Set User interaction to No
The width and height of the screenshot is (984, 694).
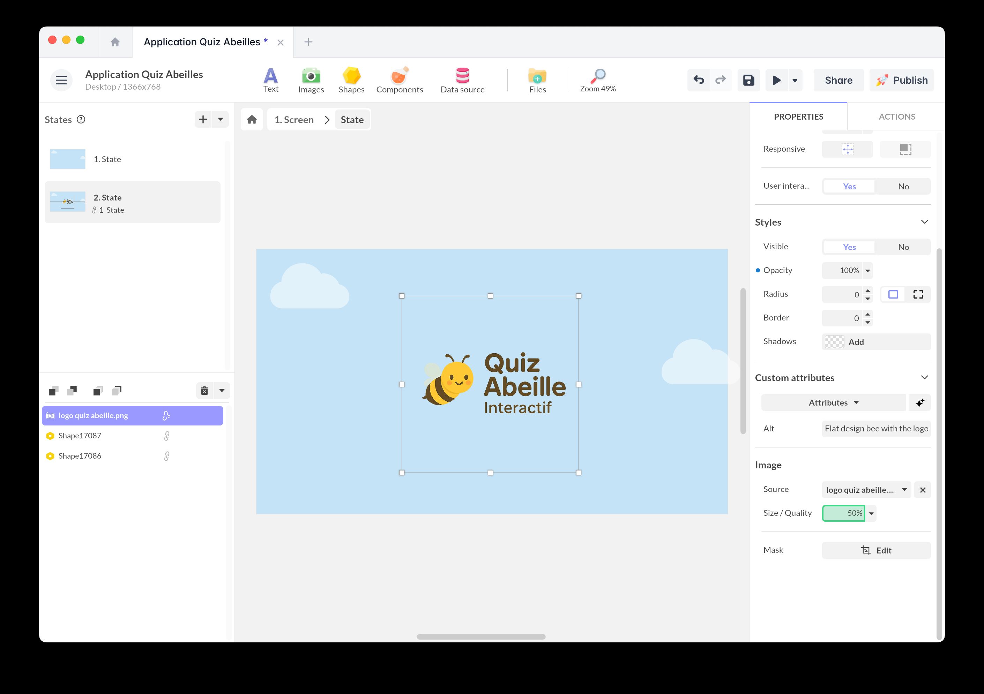(903, 186)
